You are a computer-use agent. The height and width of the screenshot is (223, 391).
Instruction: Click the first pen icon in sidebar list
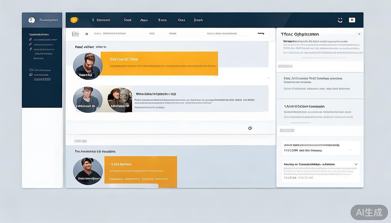(30, 39)
